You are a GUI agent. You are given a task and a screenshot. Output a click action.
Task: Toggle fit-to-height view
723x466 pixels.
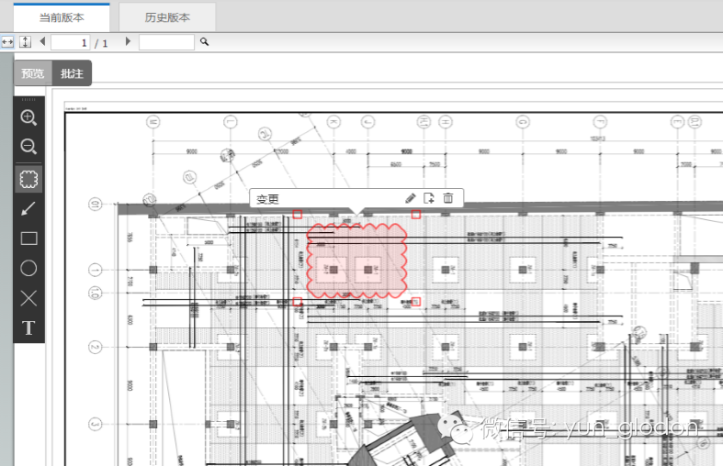click(25, 42)
